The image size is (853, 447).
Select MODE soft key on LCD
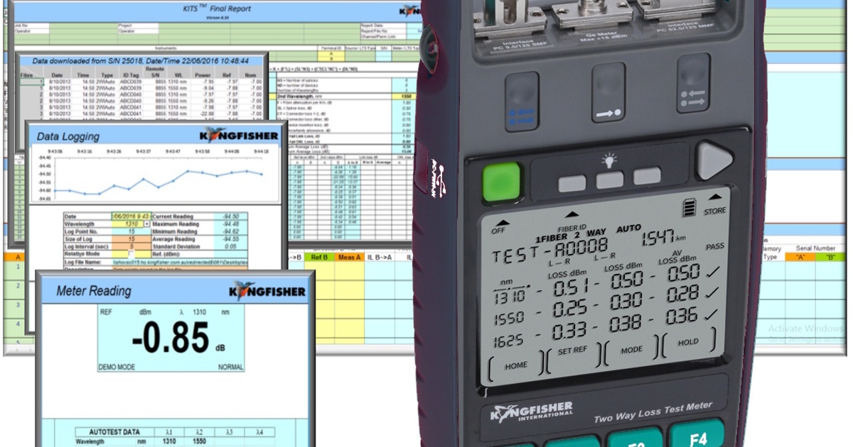point(631,350)
